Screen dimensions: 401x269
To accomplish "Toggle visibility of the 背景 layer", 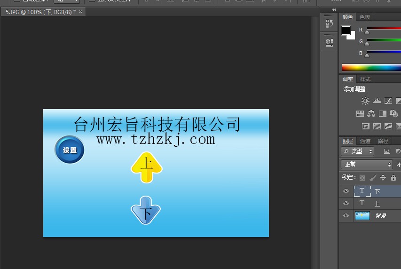I will (x=346, y=215).
